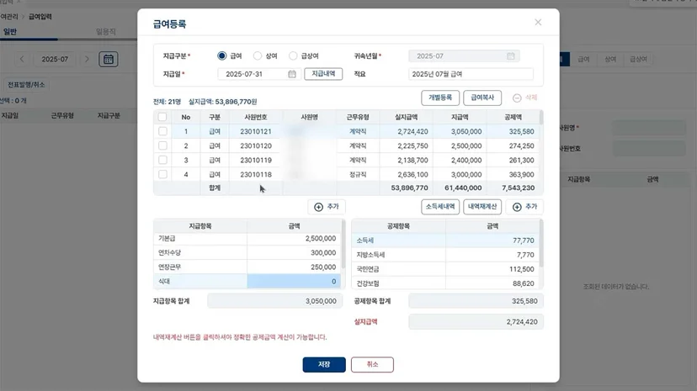Switch to 일용직 tab in background

tap(106, 31)
